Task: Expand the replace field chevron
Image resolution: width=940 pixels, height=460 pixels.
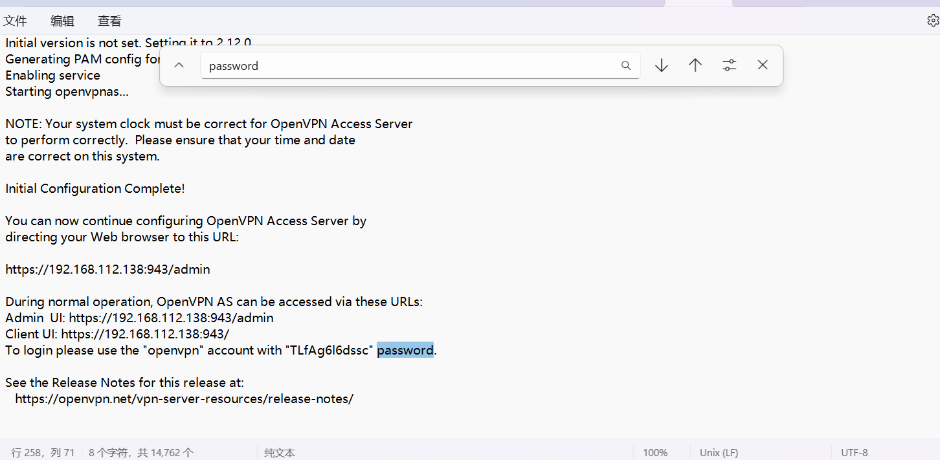Action: (x=179, y=65)
